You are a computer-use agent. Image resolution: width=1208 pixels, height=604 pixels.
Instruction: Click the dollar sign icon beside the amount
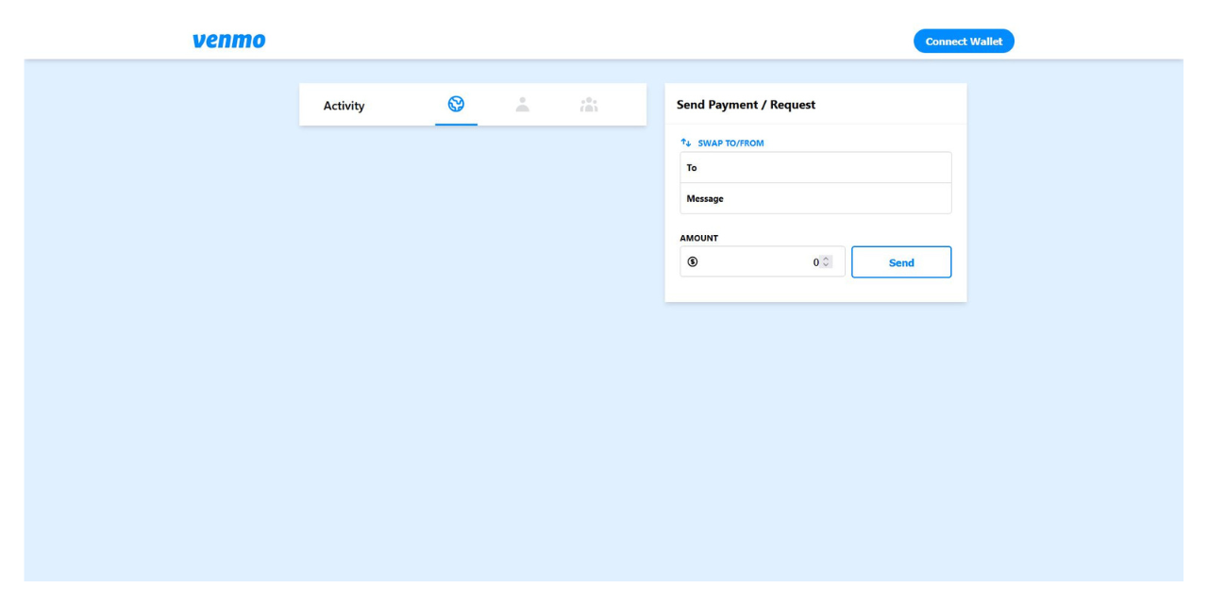[691, 261]
